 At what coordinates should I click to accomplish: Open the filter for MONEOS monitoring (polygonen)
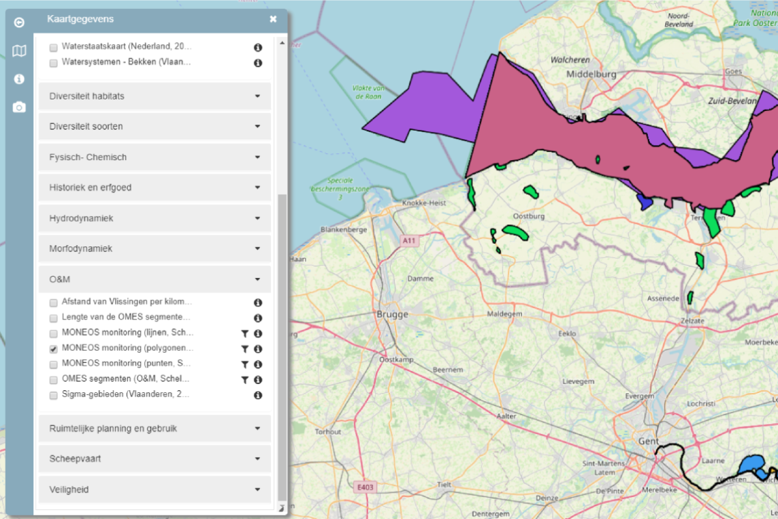click(244, 349)
